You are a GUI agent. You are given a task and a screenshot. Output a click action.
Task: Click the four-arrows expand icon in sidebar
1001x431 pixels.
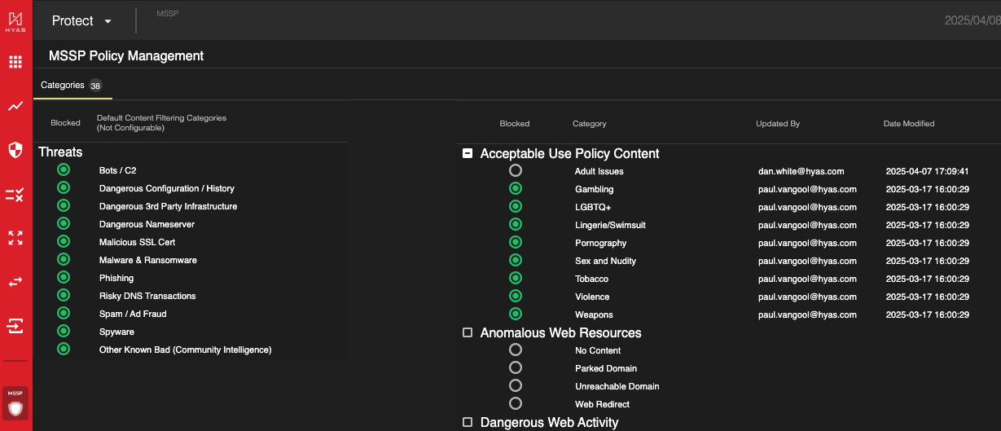click(15, 238)
